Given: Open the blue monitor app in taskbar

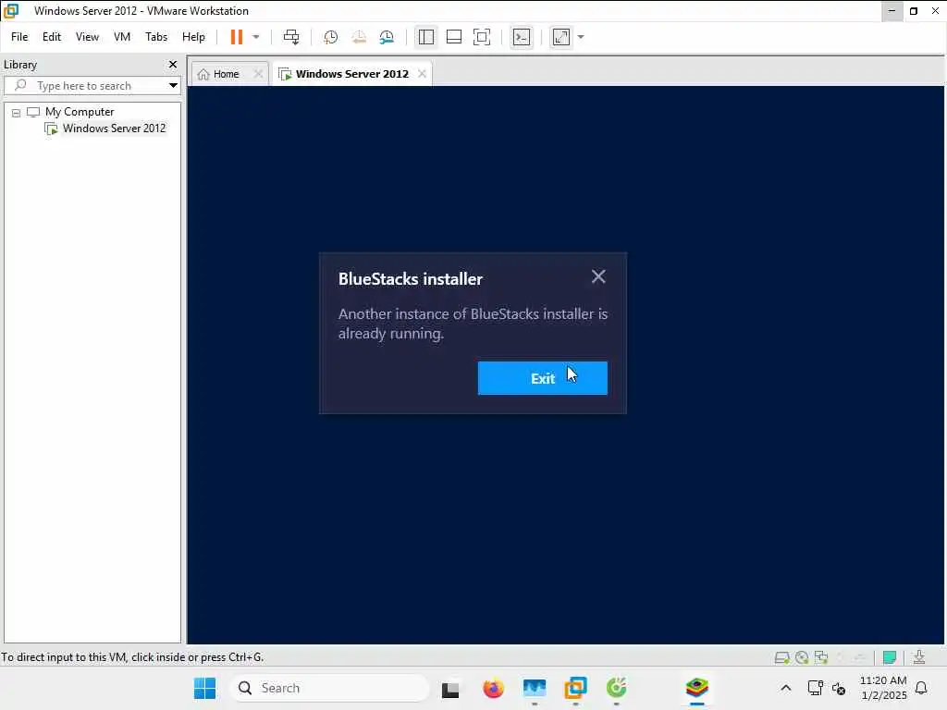Looking at the screenshot, I should pos(535,688).
